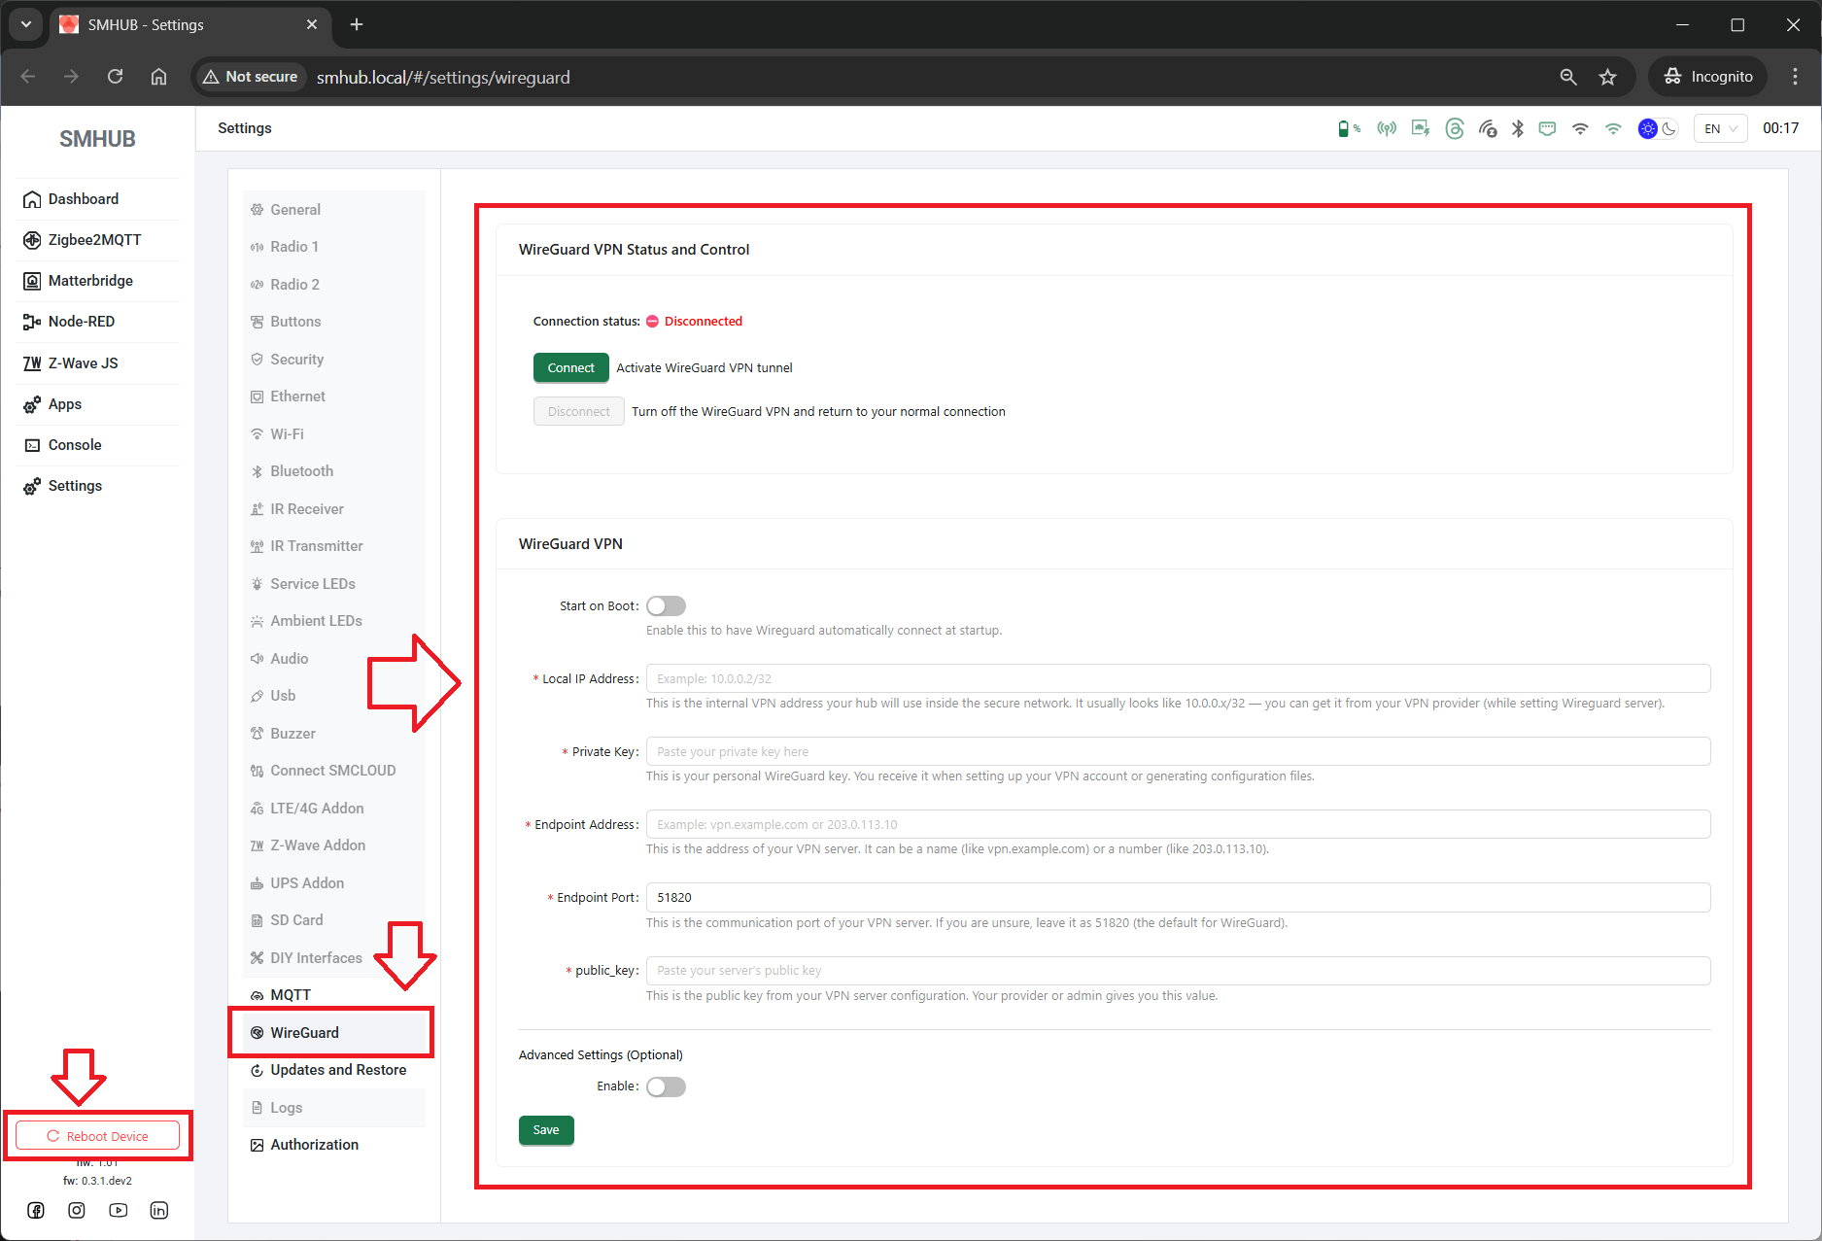Screen dimensions: 1822x1241
Task: Click the green Connect button
Action: coord(570,367)
